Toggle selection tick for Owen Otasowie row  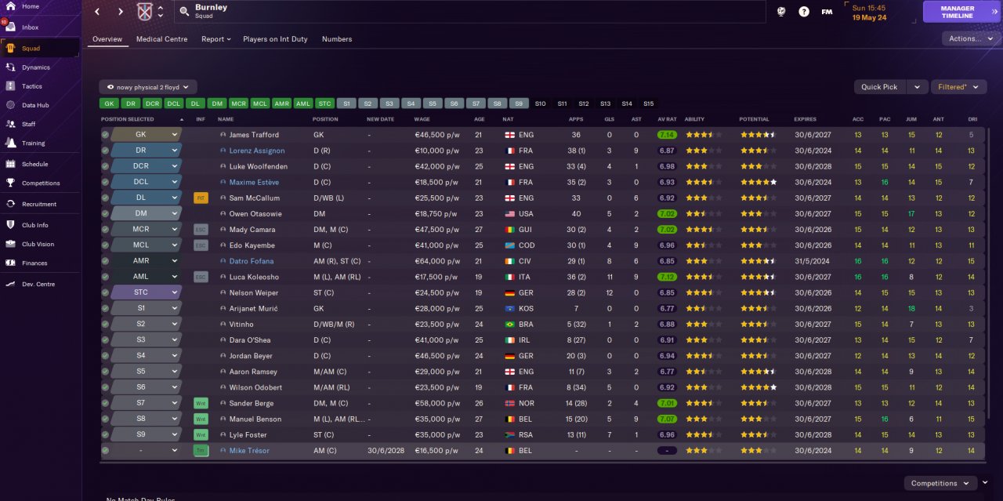coord(105,214)
